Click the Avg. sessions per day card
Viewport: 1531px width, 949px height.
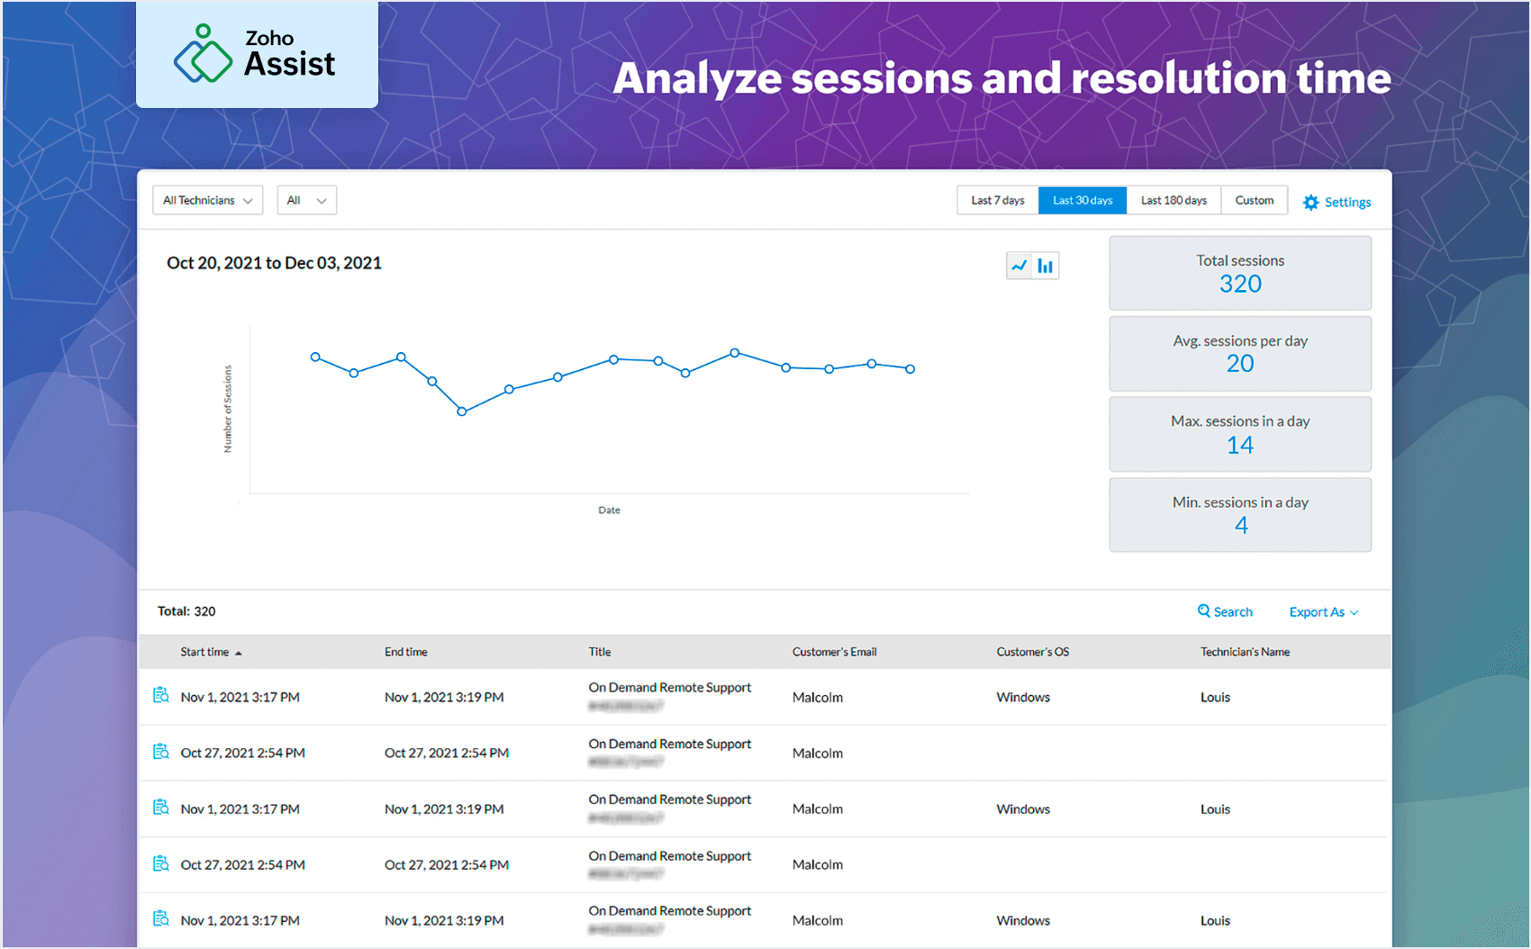point(1240,354)
